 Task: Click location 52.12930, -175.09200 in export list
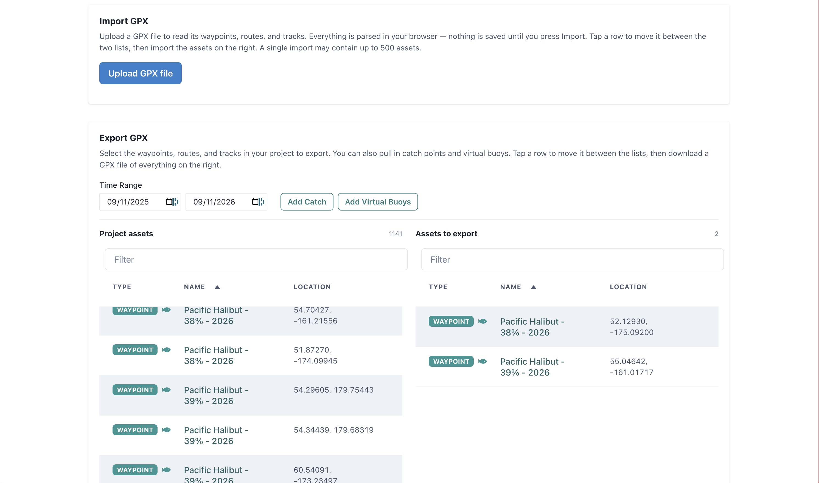632,327
